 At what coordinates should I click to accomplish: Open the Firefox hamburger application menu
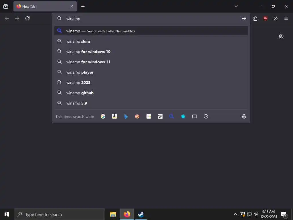[x=286, y=18]
